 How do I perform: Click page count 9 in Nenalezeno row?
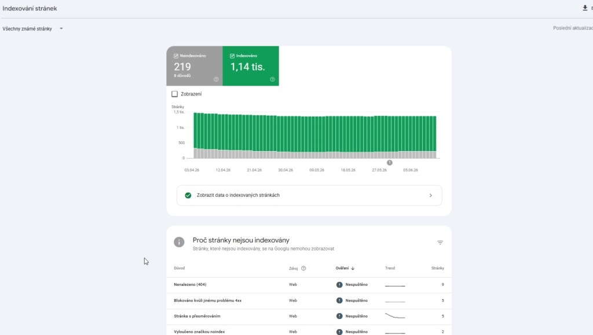[442, 285]
